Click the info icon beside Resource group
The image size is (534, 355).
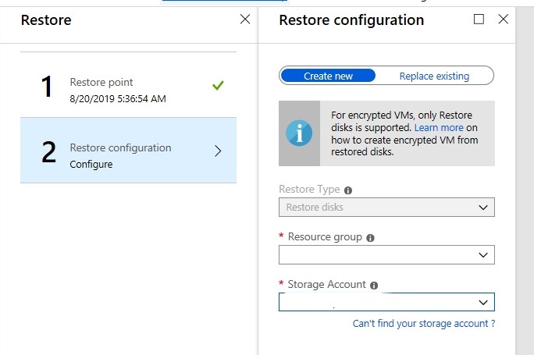click(370, 238)
